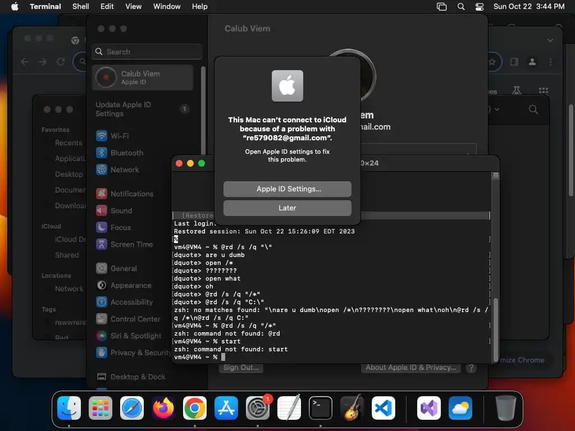This screenshot has height=431, width=575.
Task: Click the System Settings search field
Action: 147,52
